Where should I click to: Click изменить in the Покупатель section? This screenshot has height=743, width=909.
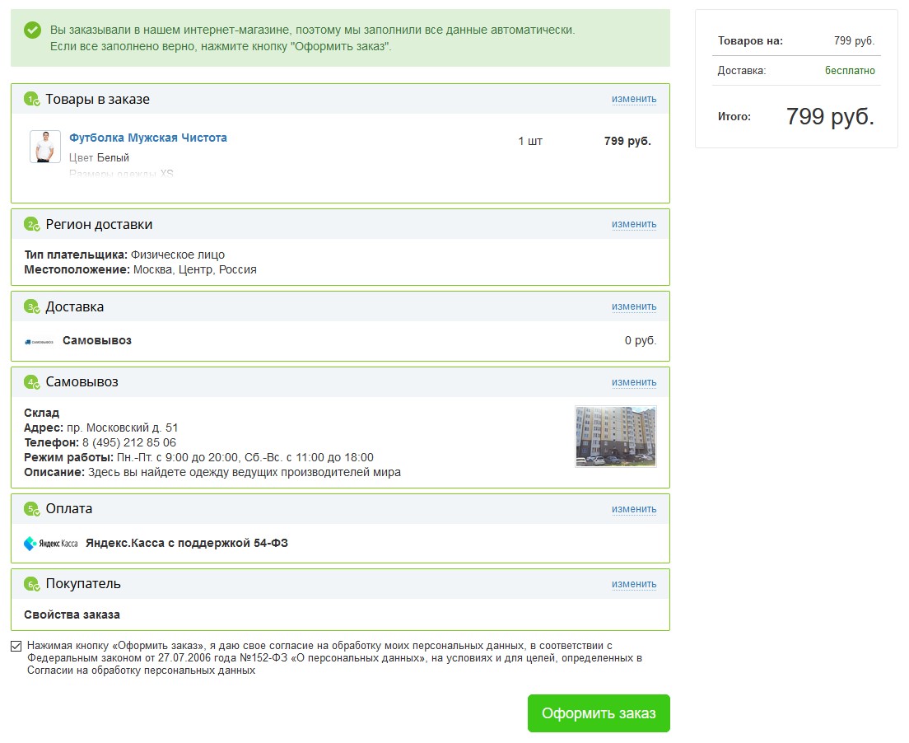pos(633,584)
